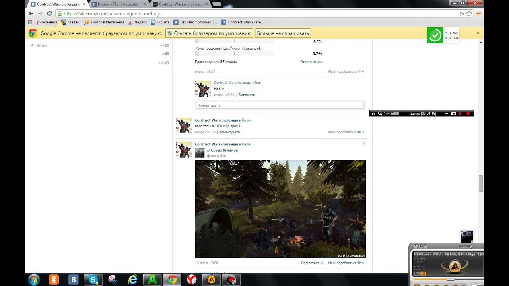Open Mail.Ru bookmark
This screenshot has height=286, width=509.
pos(71,22)
